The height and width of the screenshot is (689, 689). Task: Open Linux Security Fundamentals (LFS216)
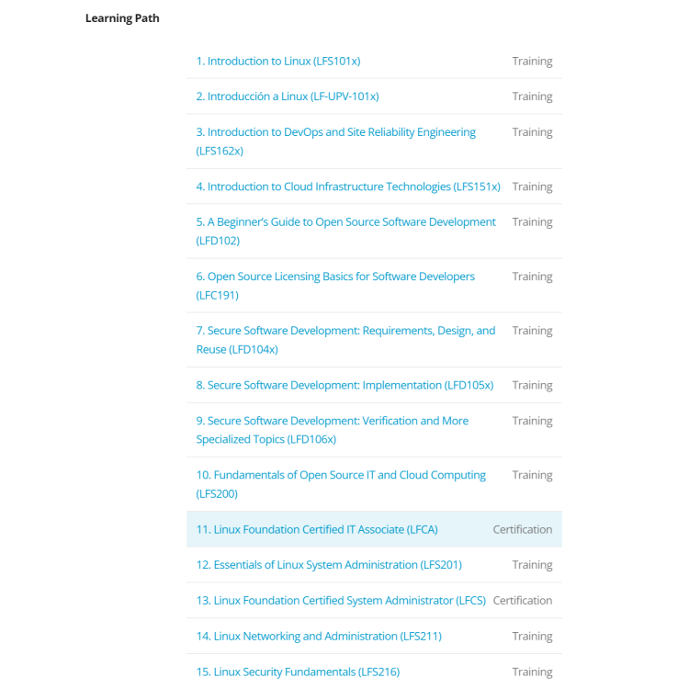(298, 672)
